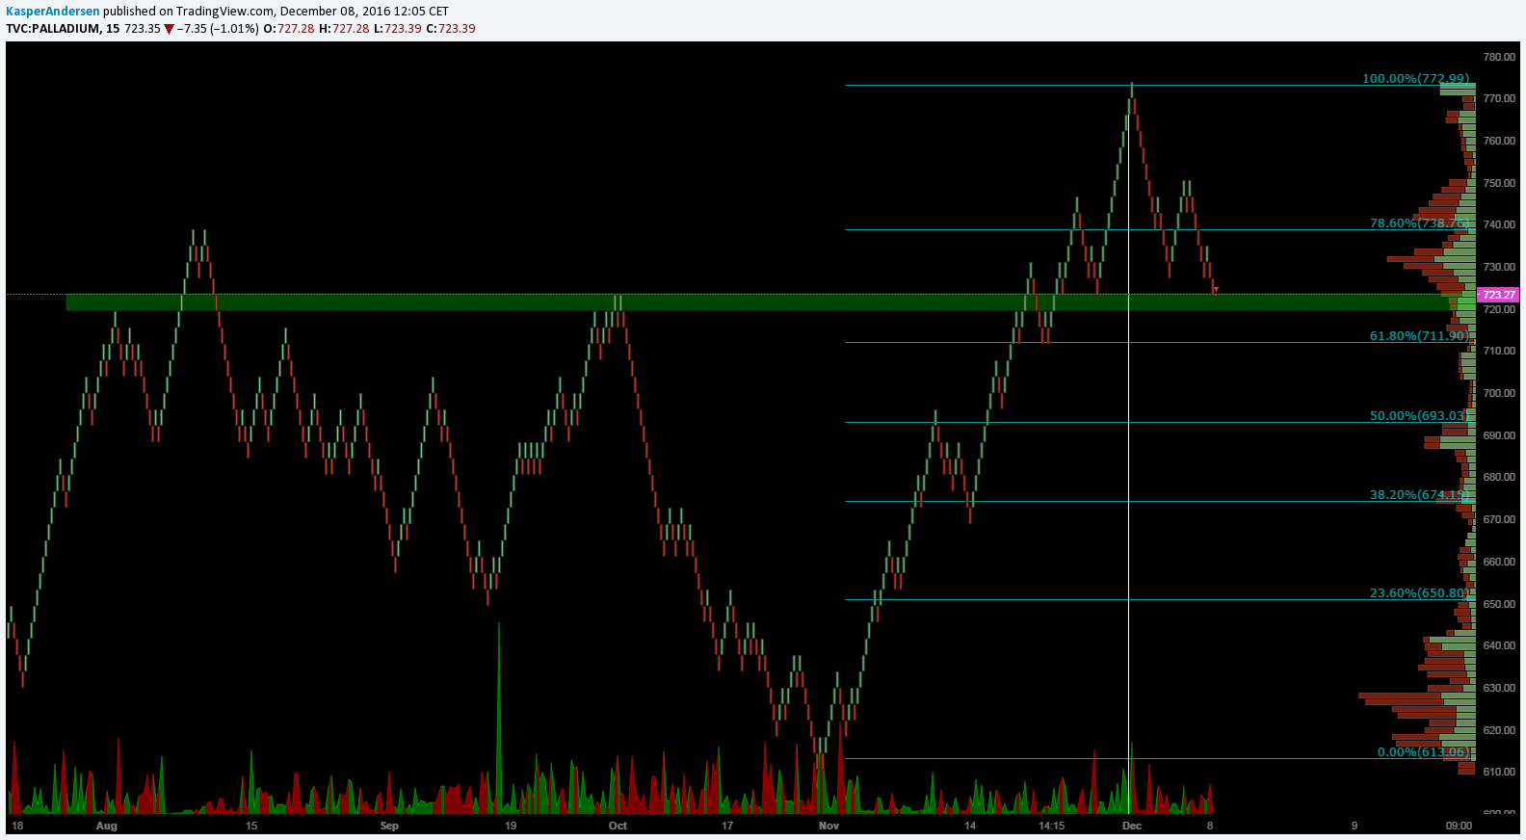Image resolution: width=1526 pixels, height=840 pixels.
Task: Select the TVC:PALLADIUM symbol name
Action: click(53, 29)
